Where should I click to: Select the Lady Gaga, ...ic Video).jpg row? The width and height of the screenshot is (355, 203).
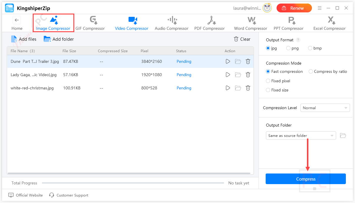coord(130,75)
